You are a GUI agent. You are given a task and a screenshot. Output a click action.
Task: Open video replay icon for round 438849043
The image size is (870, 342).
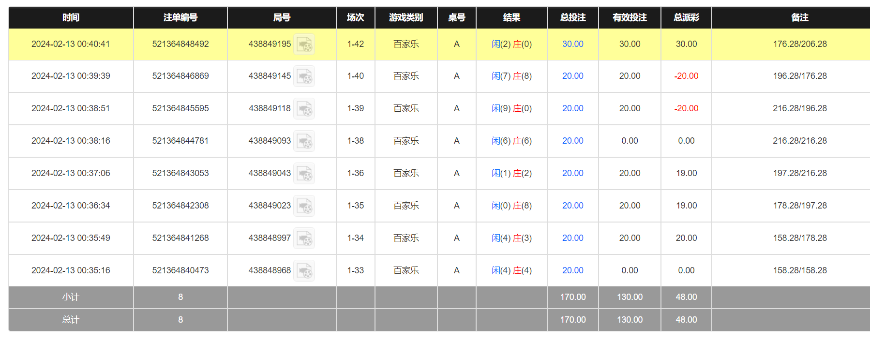coord(304,174)
